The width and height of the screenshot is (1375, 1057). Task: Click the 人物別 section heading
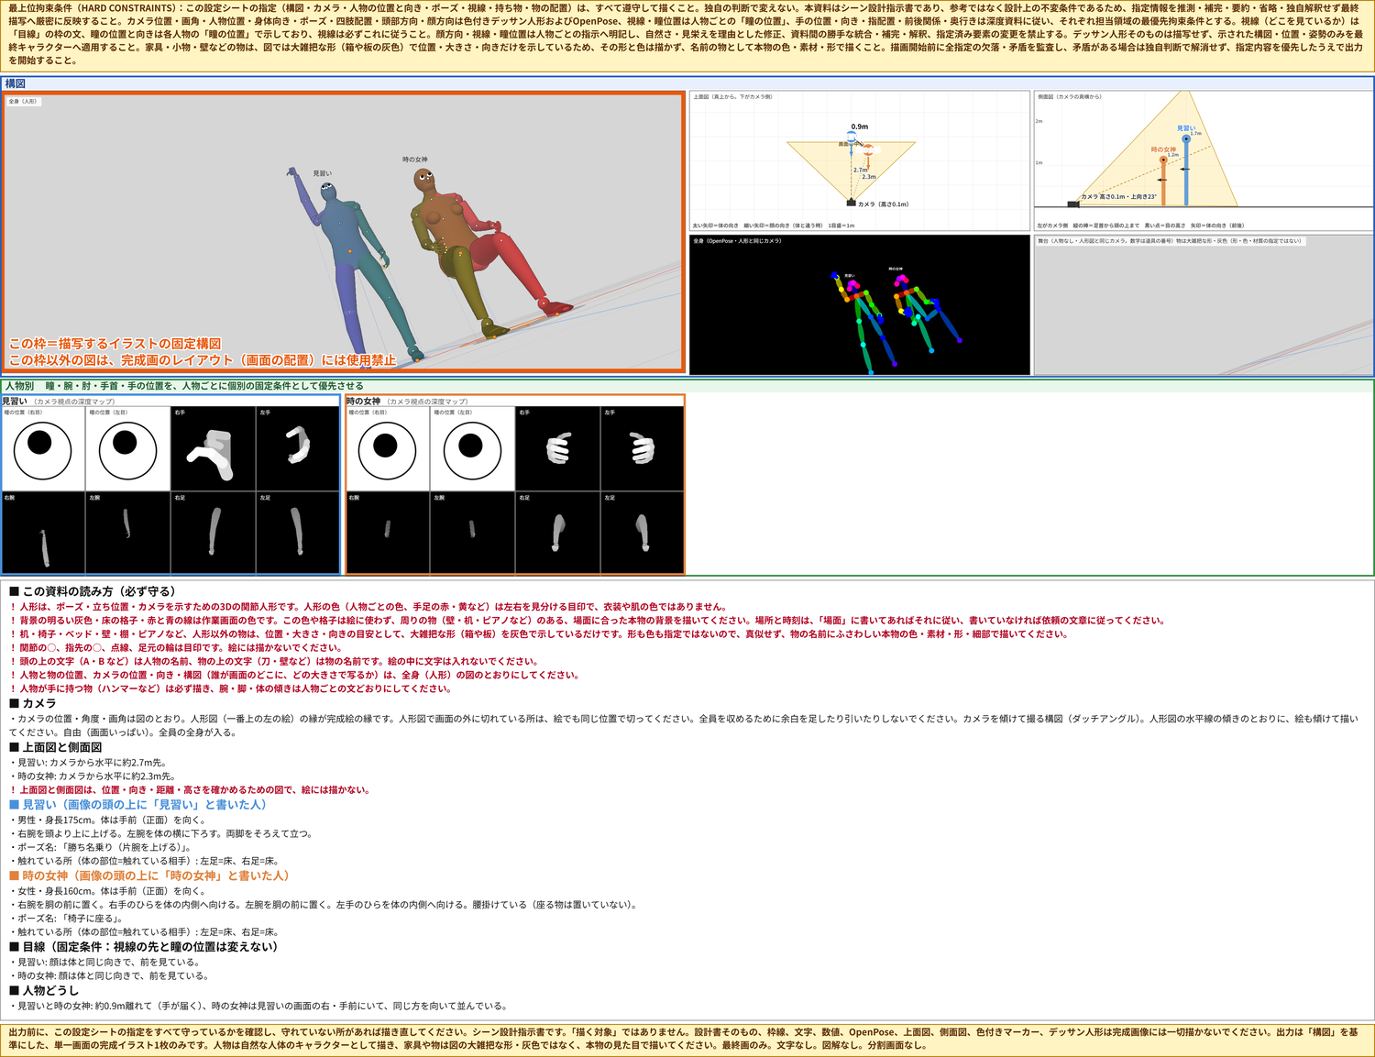[19, 386]
